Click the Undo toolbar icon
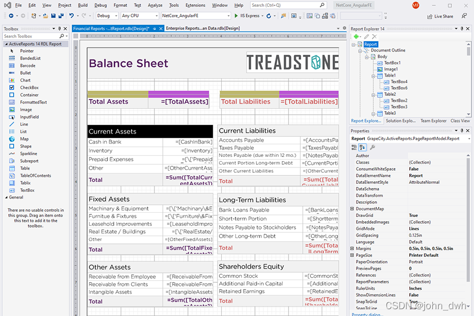This screenshot has width=474, height=316. click(71, 16)
